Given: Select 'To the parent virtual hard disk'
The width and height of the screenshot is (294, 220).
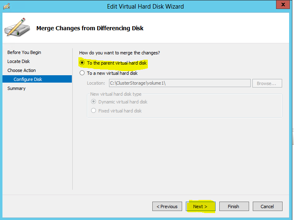Looking at the screenshot, I should (82, 63).
